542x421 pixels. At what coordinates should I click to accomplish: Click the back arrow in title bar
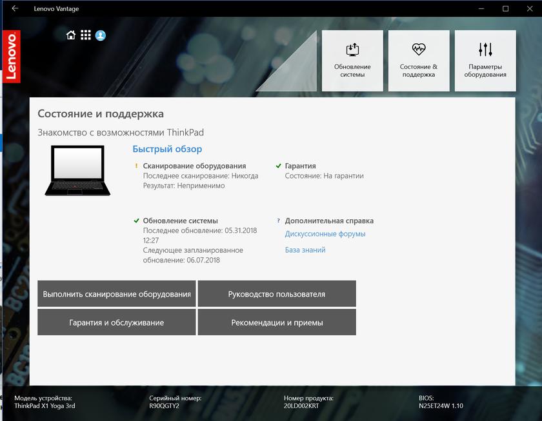tap(15, 9)
